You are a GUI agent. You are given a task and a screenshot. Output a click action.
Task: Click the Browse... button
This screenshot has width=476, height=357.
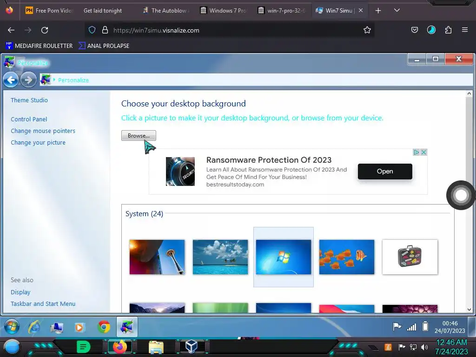tap(139, 136)
